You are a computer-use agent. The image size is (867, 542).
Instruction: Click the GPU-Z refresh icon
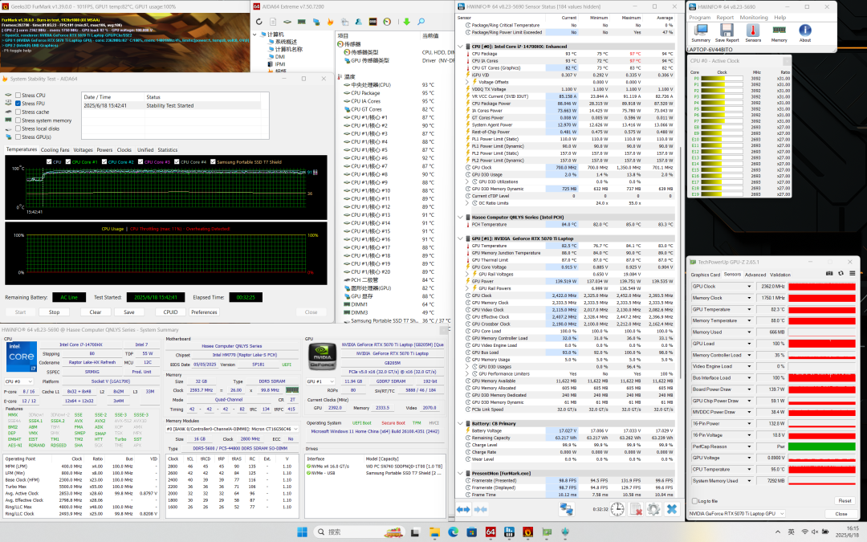click(841, 274)
